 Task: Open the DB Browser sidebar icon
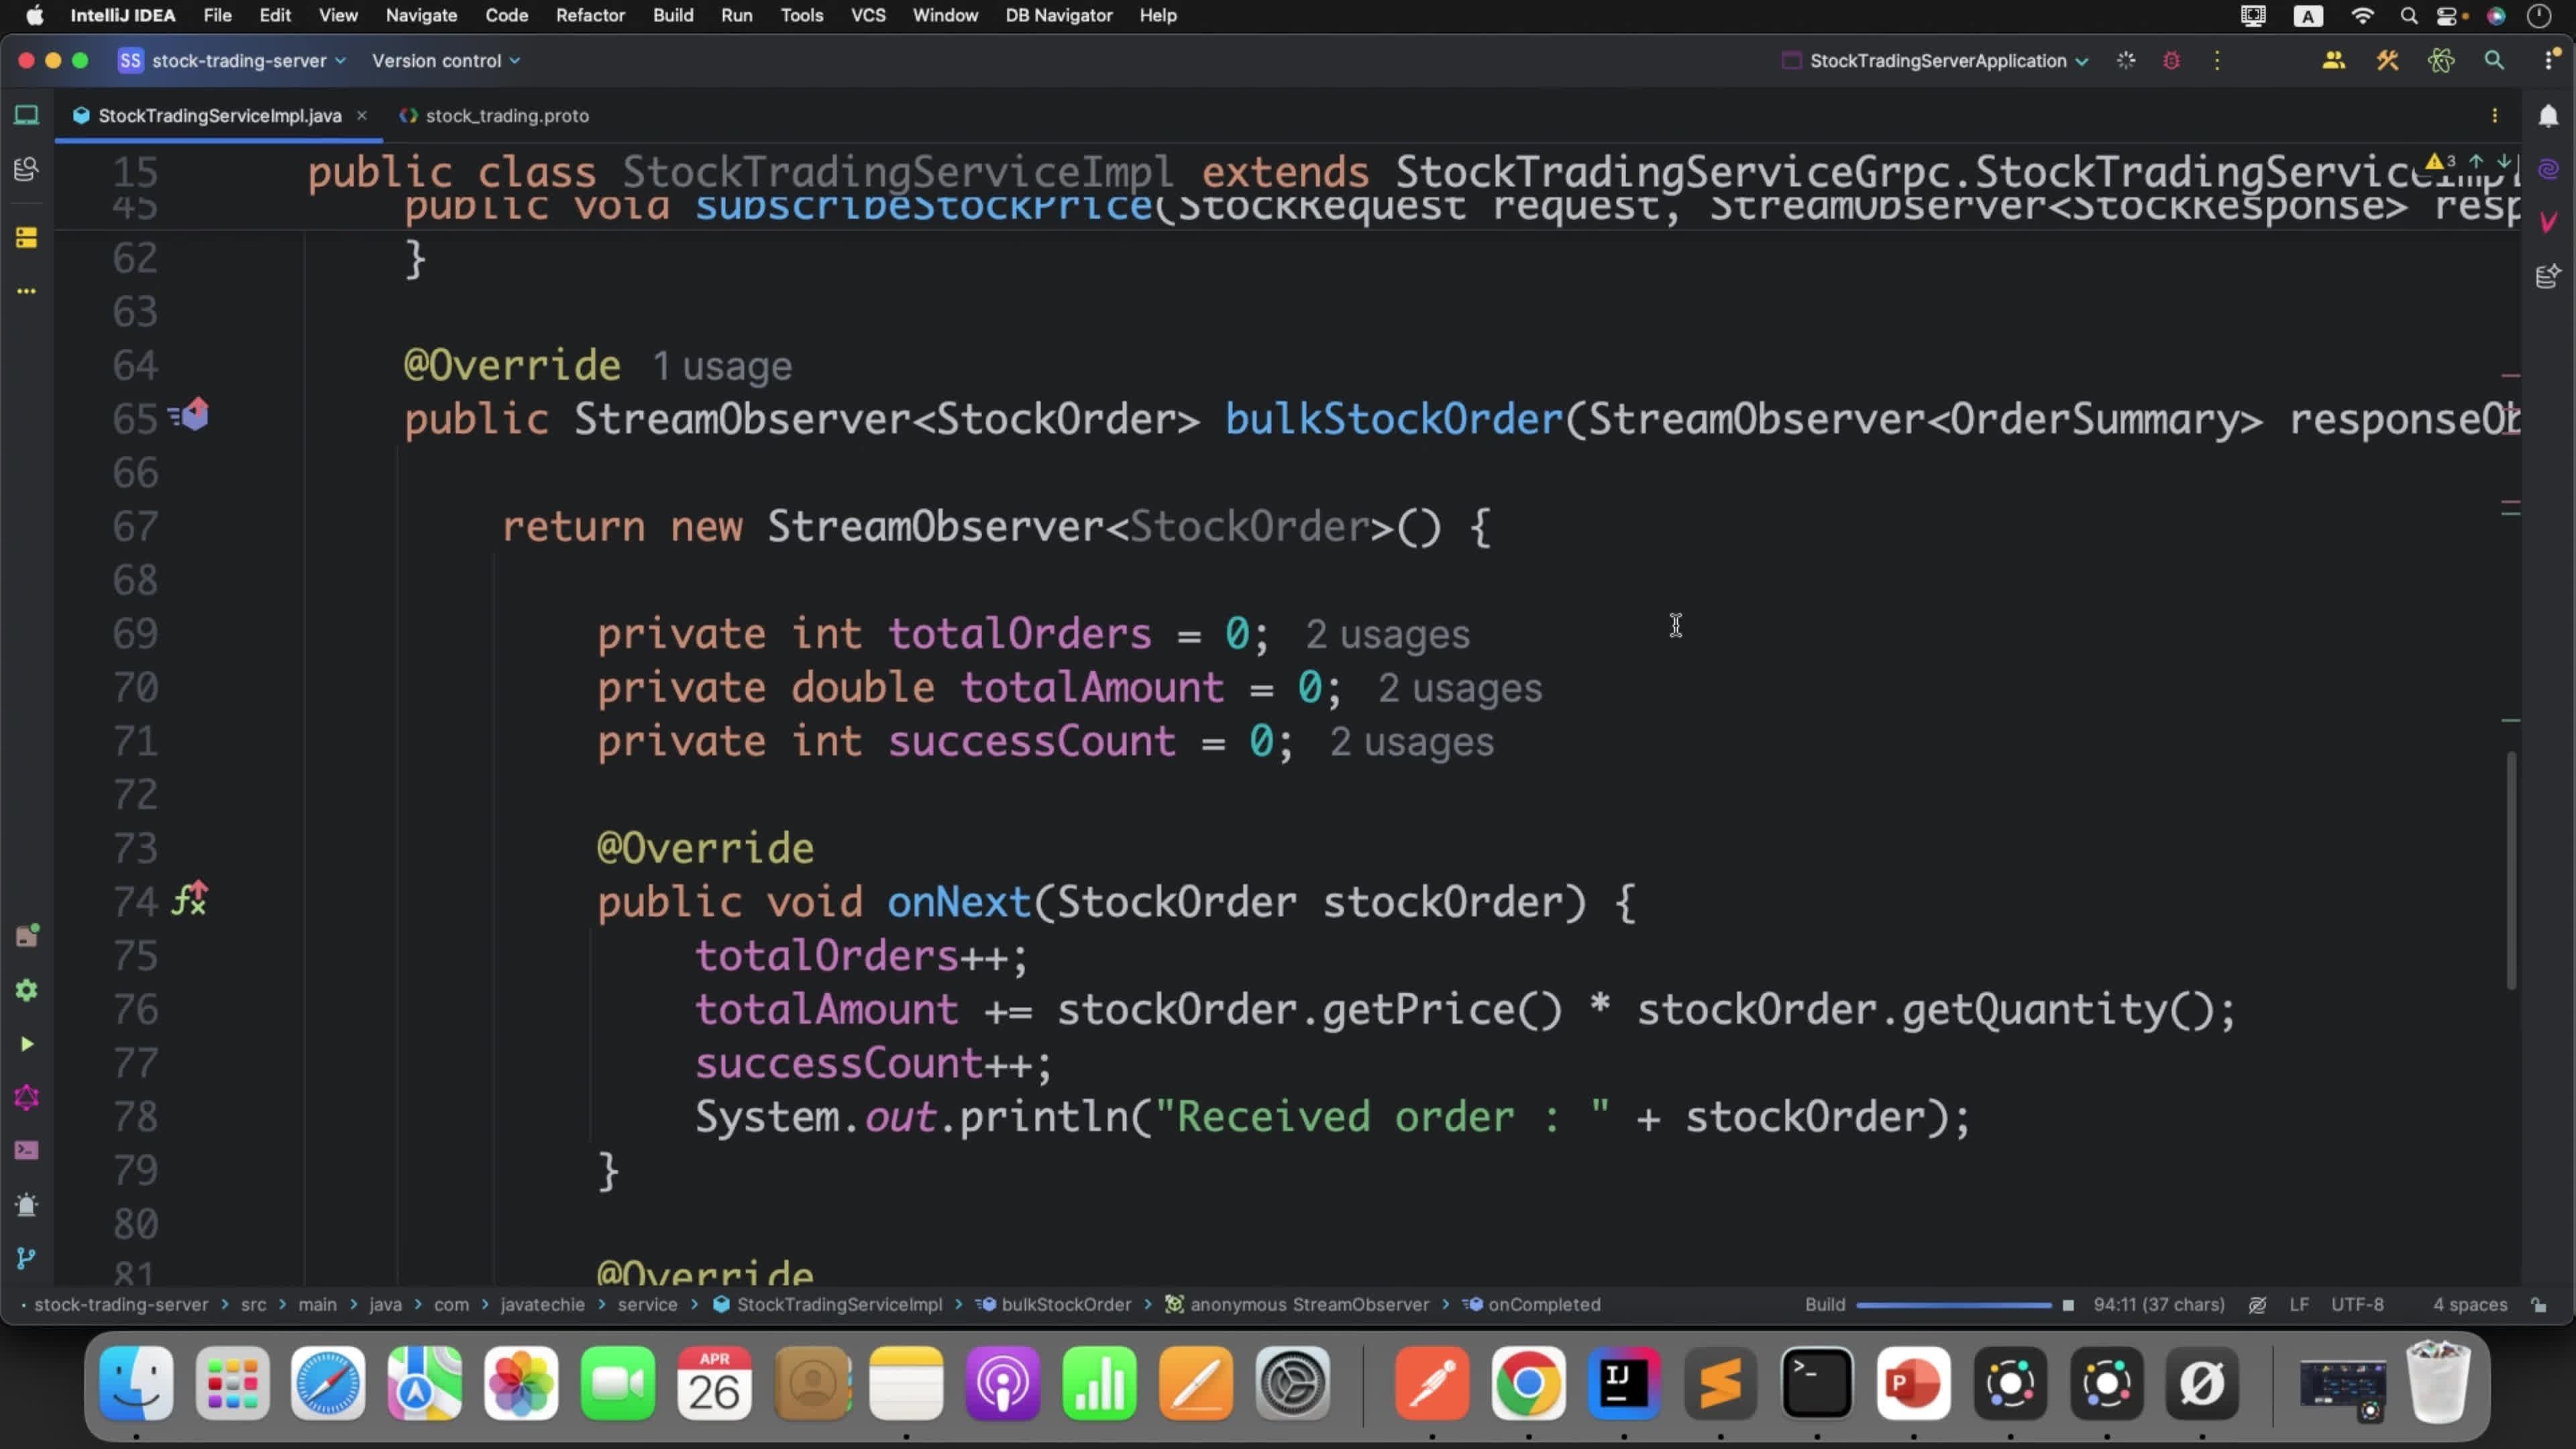point(27,169)
